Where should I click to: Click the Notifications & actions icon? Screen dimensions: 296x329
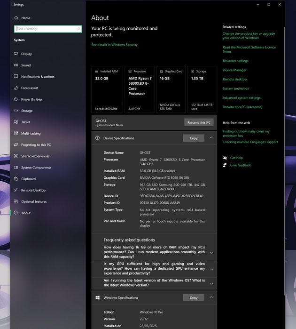16,76
